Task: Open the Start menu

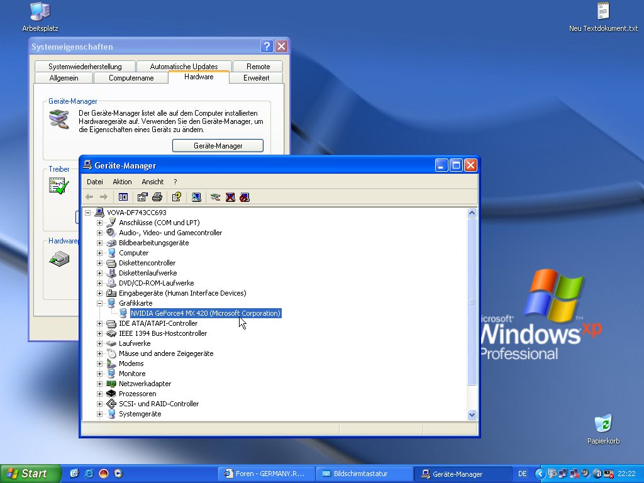Action: click(x=30, y=474)
